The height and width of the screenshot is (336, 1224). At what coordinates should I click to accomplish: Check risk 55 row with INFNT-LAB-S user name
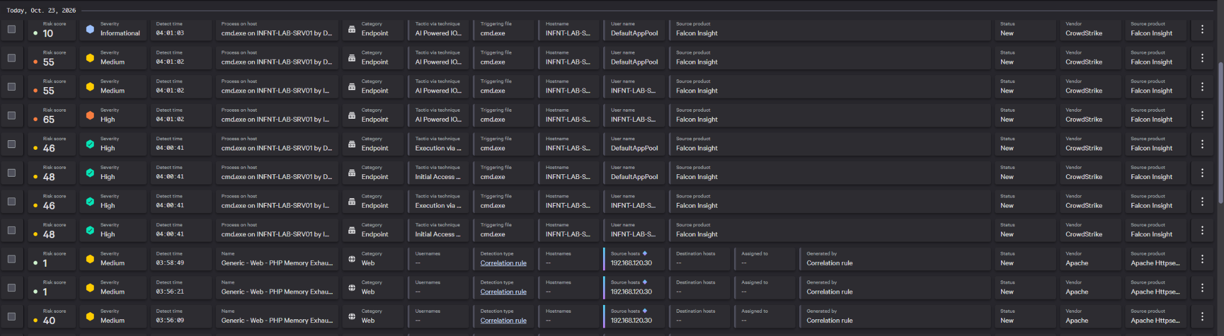tap(11, 87)
